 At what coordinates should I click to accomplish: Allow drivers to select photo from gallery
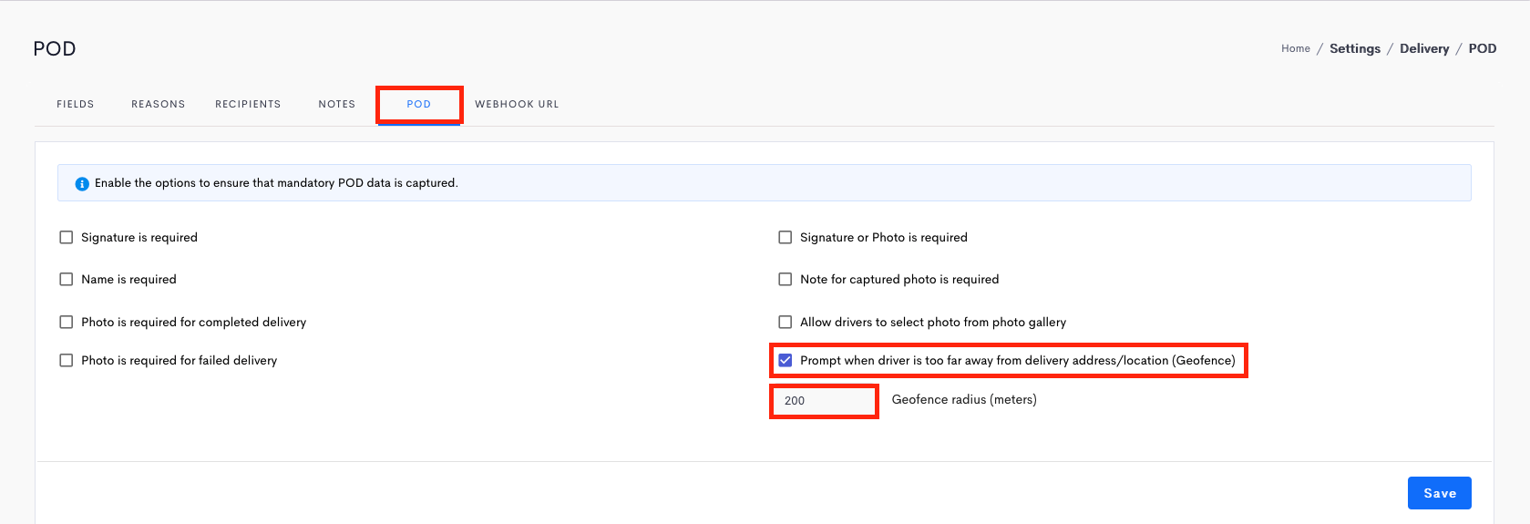coord(786,322)
